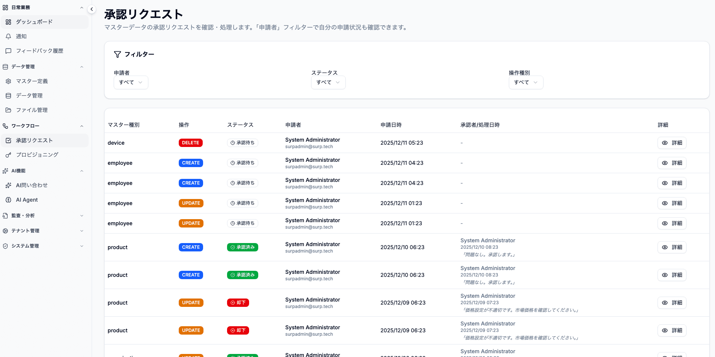Go to フィードバック履歴
The width and height of the screenshot is (715, 357).
click(x=44, y=51)
